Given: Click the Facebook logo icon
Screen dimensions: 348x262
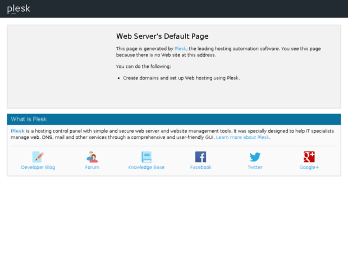Looking at the screenshot, I should (200, 157).
